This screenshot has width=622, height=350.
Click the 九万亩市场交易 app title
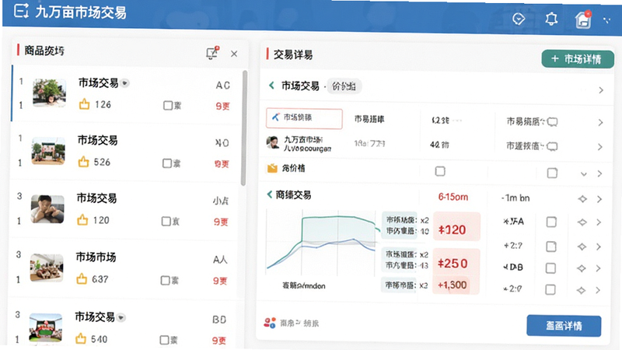tap(81, 12)
